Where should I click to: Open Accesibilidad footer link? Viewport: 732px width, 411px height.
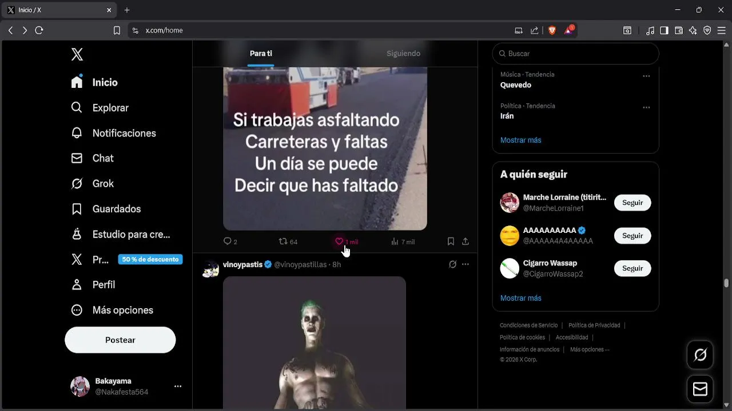point(572,337)
